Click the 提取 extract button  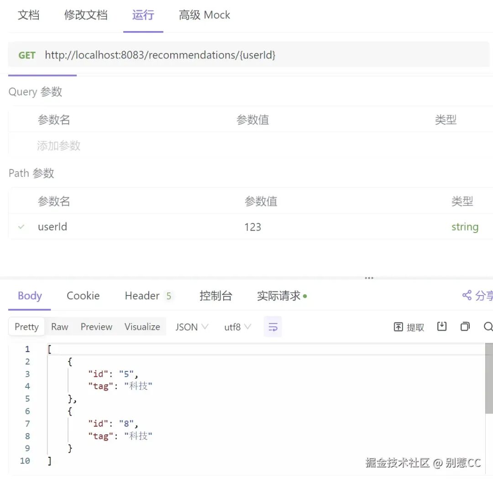[x=409, y=327]
